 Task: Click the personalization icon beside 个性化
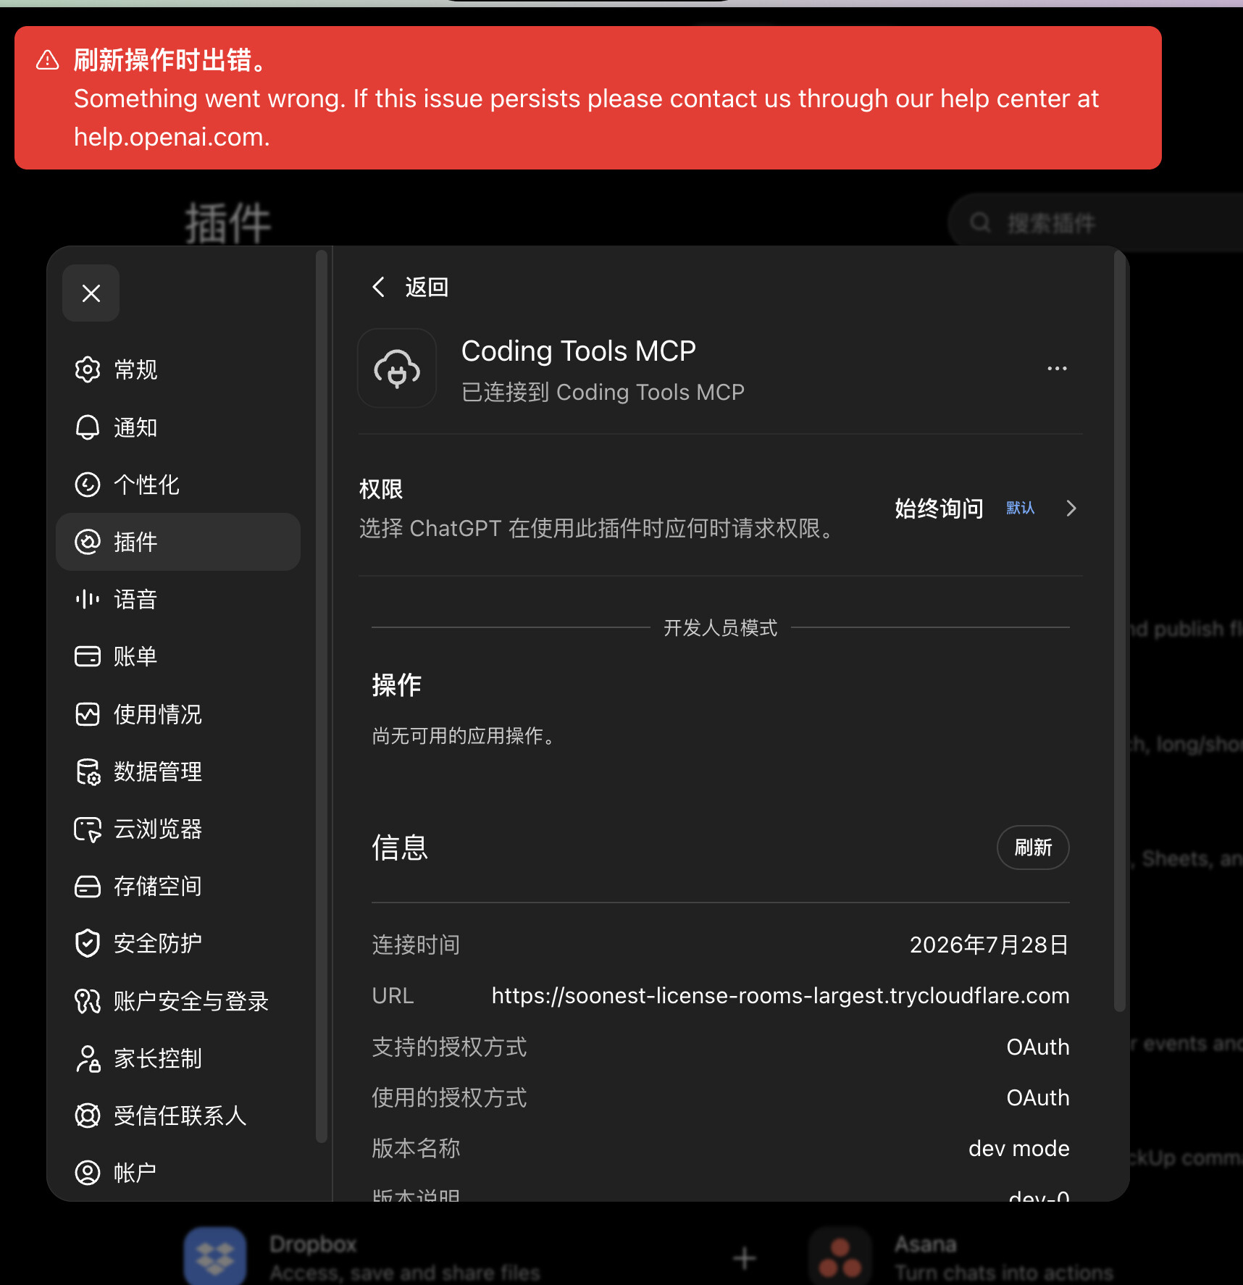point(88,485)
